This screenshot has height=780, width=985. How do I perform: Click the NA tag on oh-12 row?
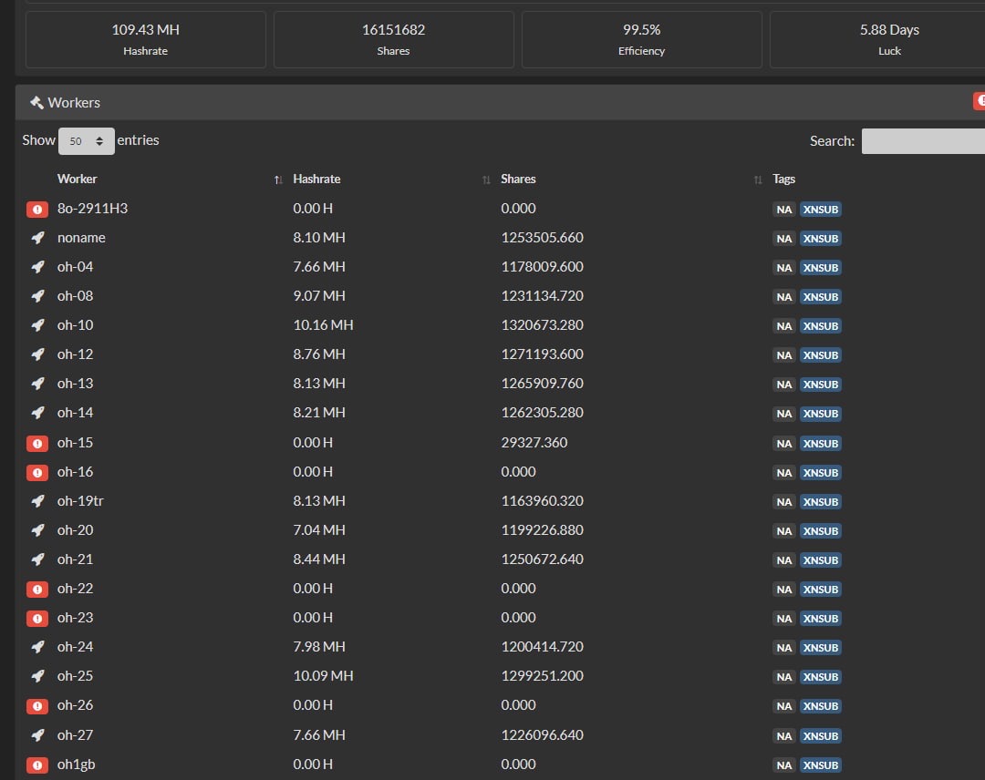tap(784, 355)
